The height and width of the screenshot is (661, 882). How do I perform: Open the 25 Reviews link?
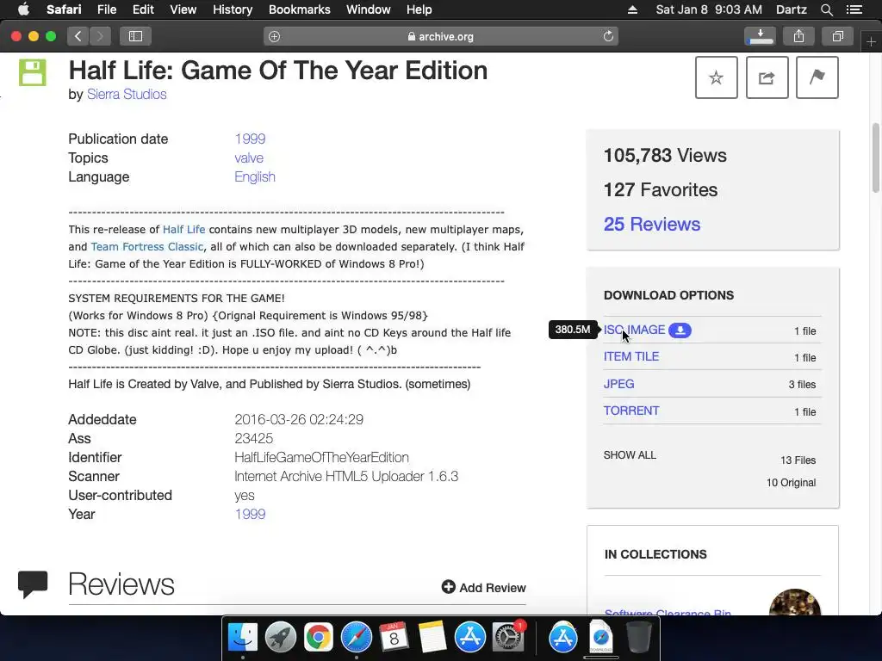coord(652,225)
